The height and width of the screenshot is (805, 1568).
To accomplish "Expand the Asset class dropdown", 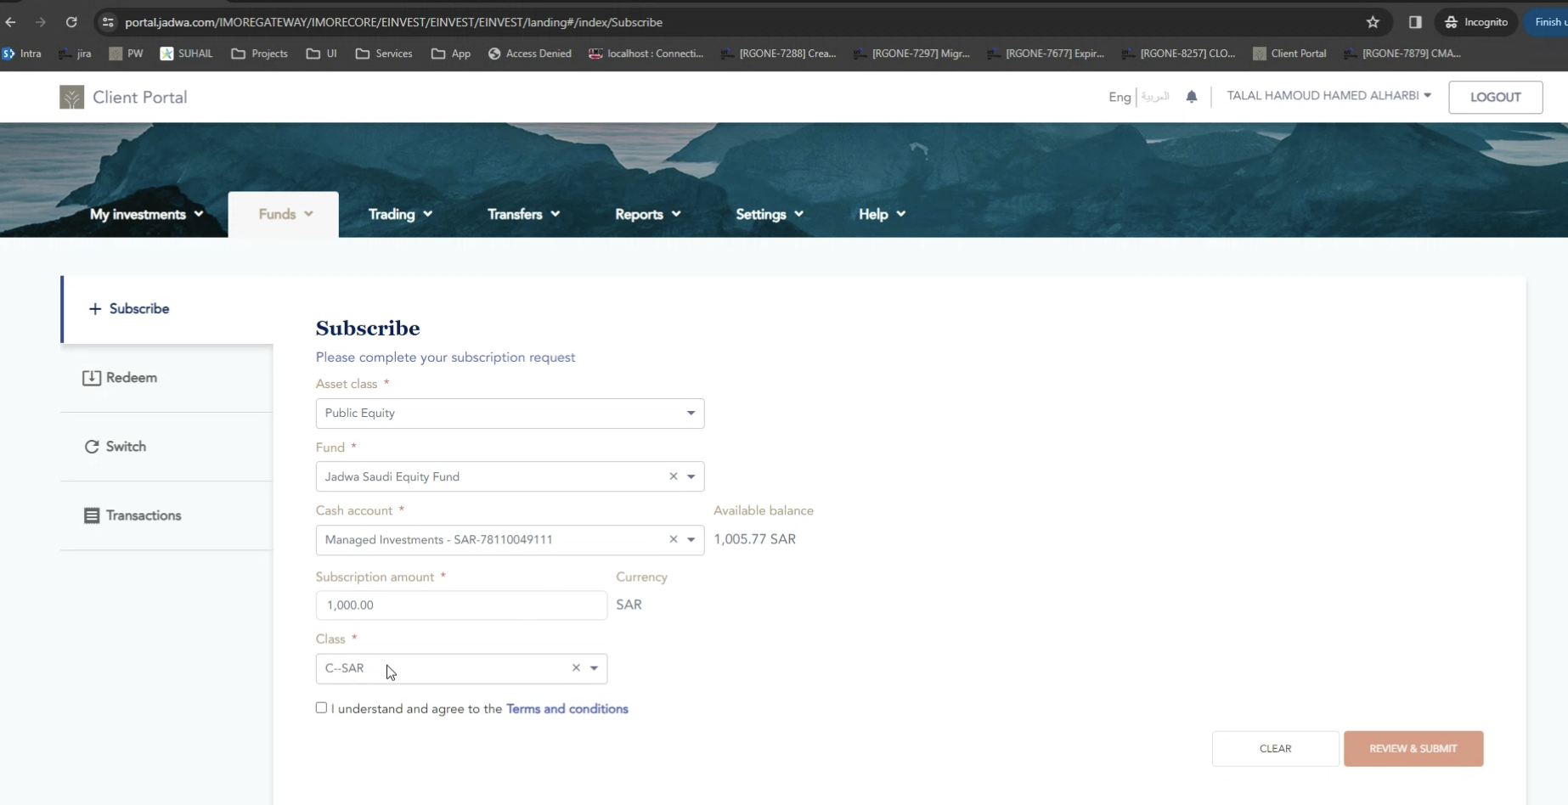I will (x=691, y=414).
